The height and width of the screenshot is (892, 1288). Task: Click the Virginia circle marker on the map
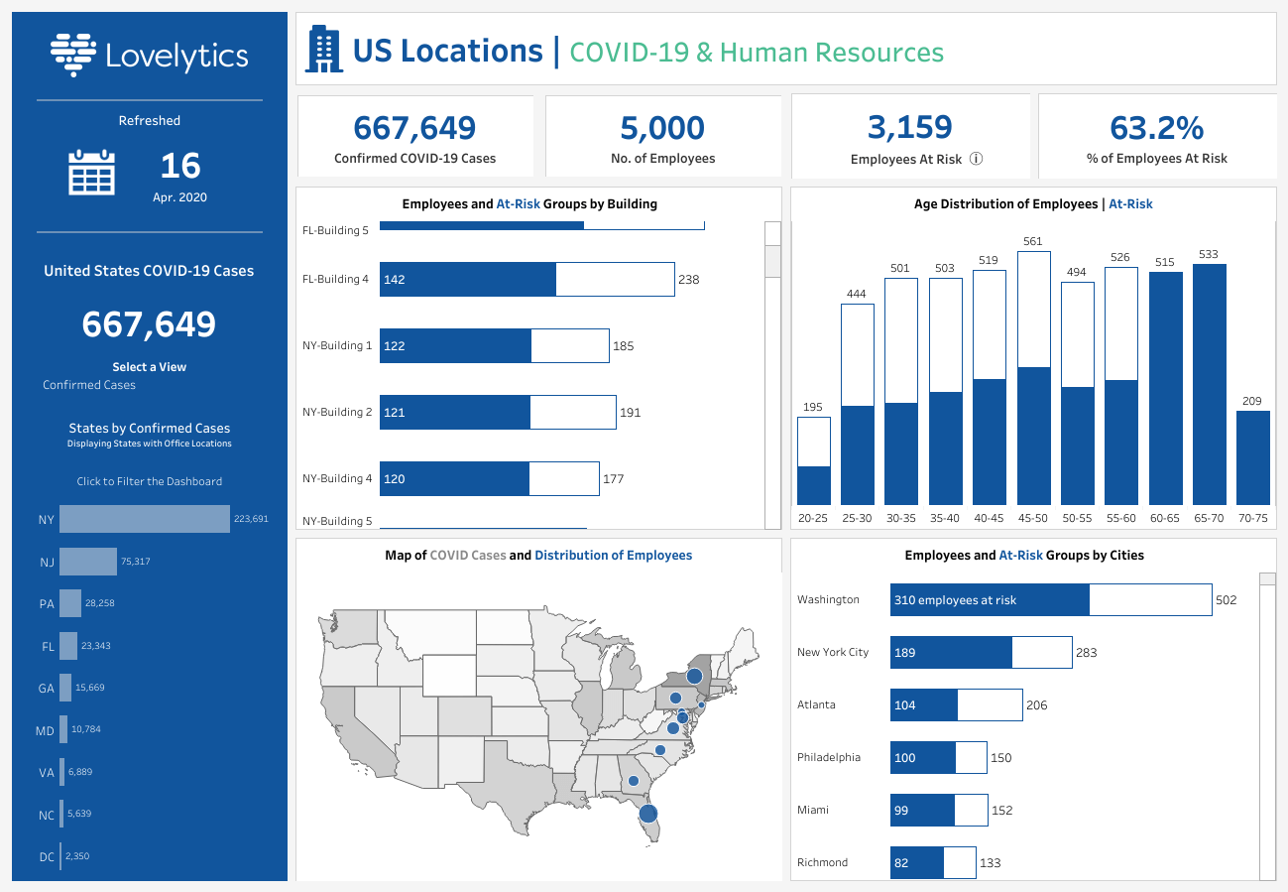point(674,727)
